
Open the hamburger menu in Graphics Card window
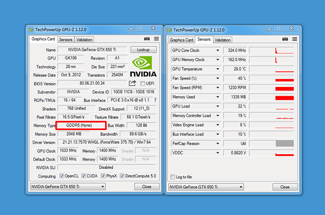click(156, 39)
